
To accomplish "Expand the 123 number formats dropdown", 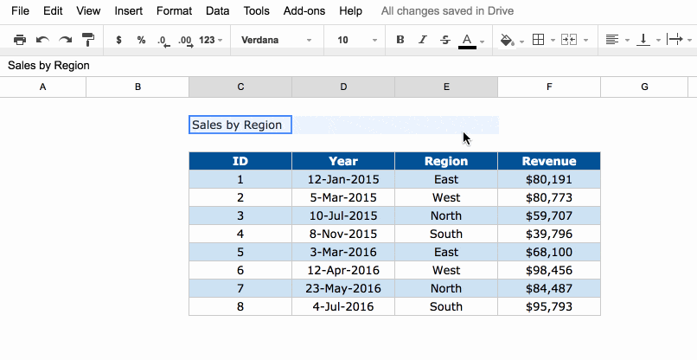I will [x=211, y=40].
